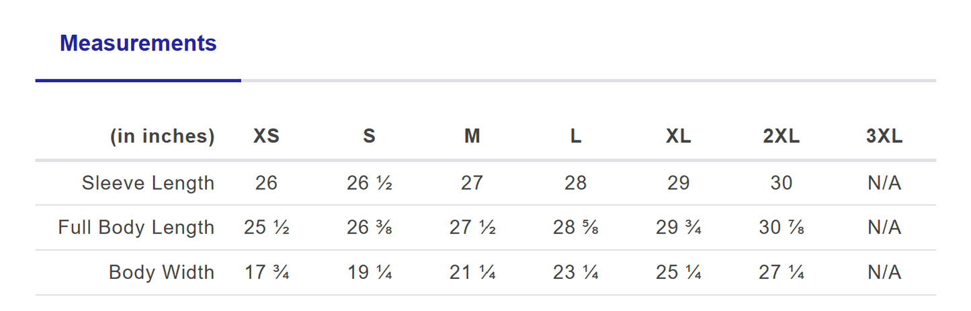The image size is (971, 311).
Task: Click the "(in inches)" header label
Action: [x=162, y=136]
